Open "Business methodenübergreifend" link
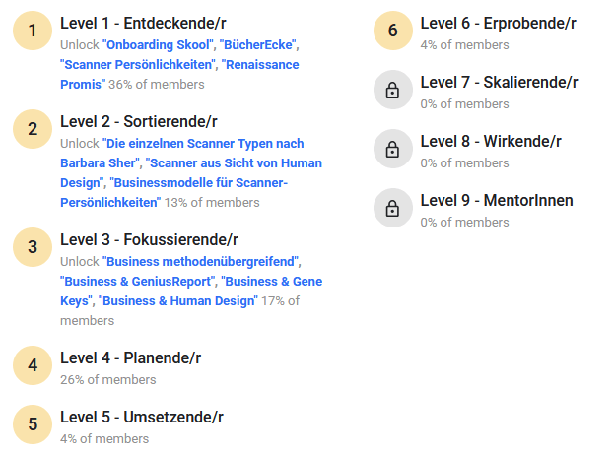 (200, 262)
